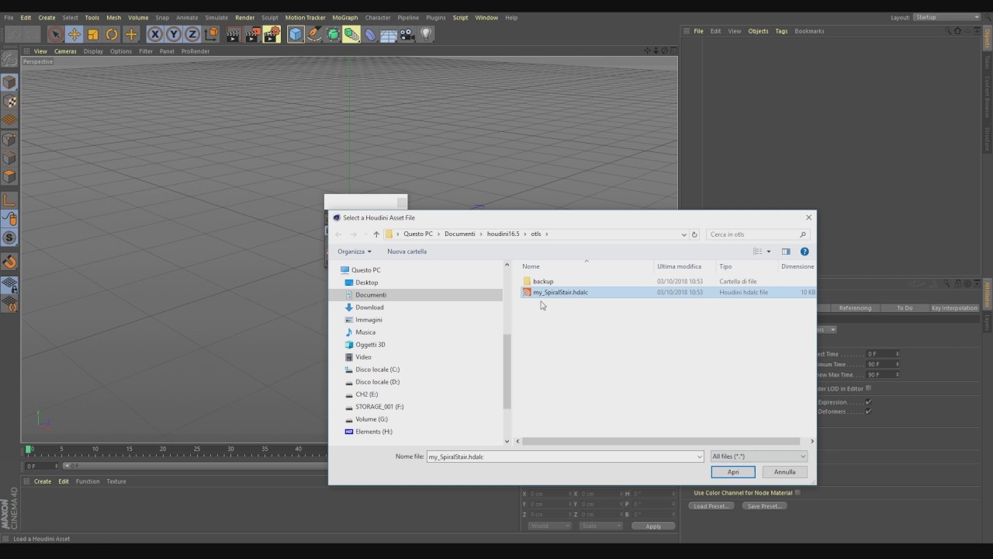The height and width of the screenshot is (559, 993).
Task: Click the Houdini file icon of my_SpiralStair.hdalc
Action: pos(527,293)
